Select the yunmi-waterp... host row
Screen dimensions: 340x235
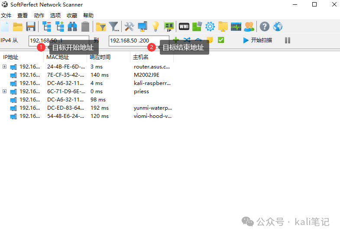(87, 108)
